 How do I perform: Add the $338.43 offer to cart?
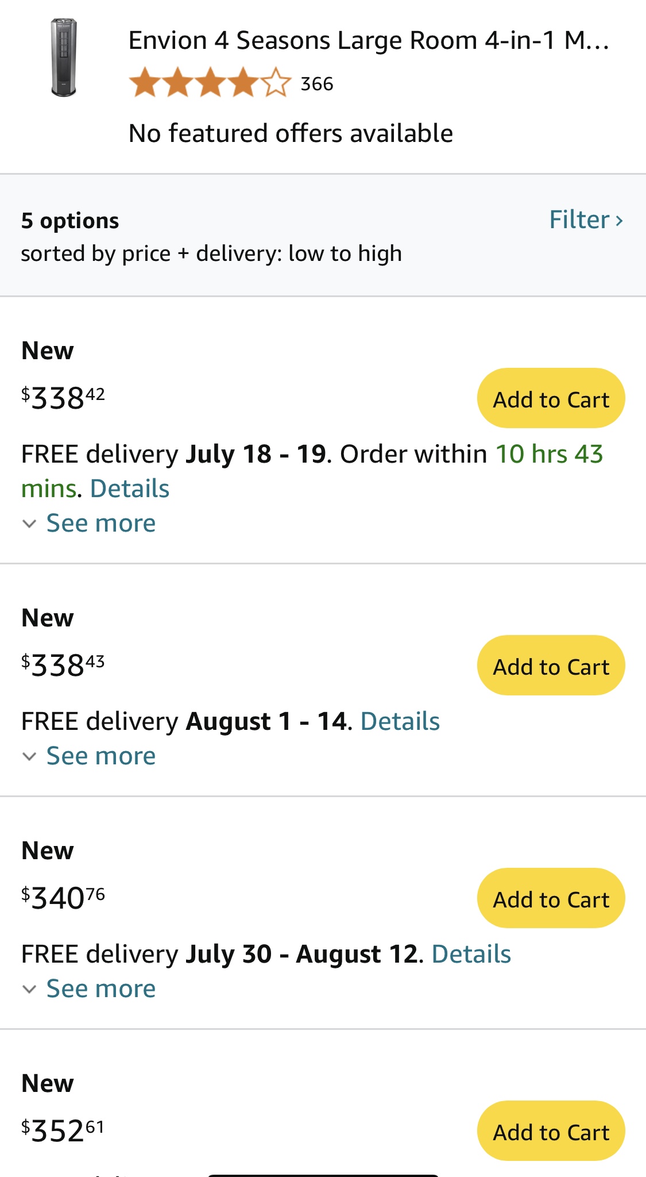[551, 666]
